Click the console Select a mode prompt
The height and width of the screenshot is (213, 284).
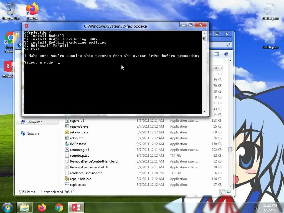[40, 62]
